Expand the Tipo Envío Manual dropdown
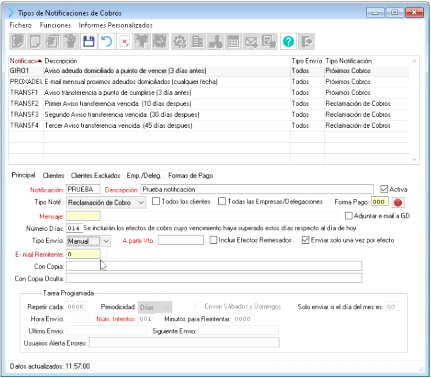This screenshot has width=431, height=378. 106,241
